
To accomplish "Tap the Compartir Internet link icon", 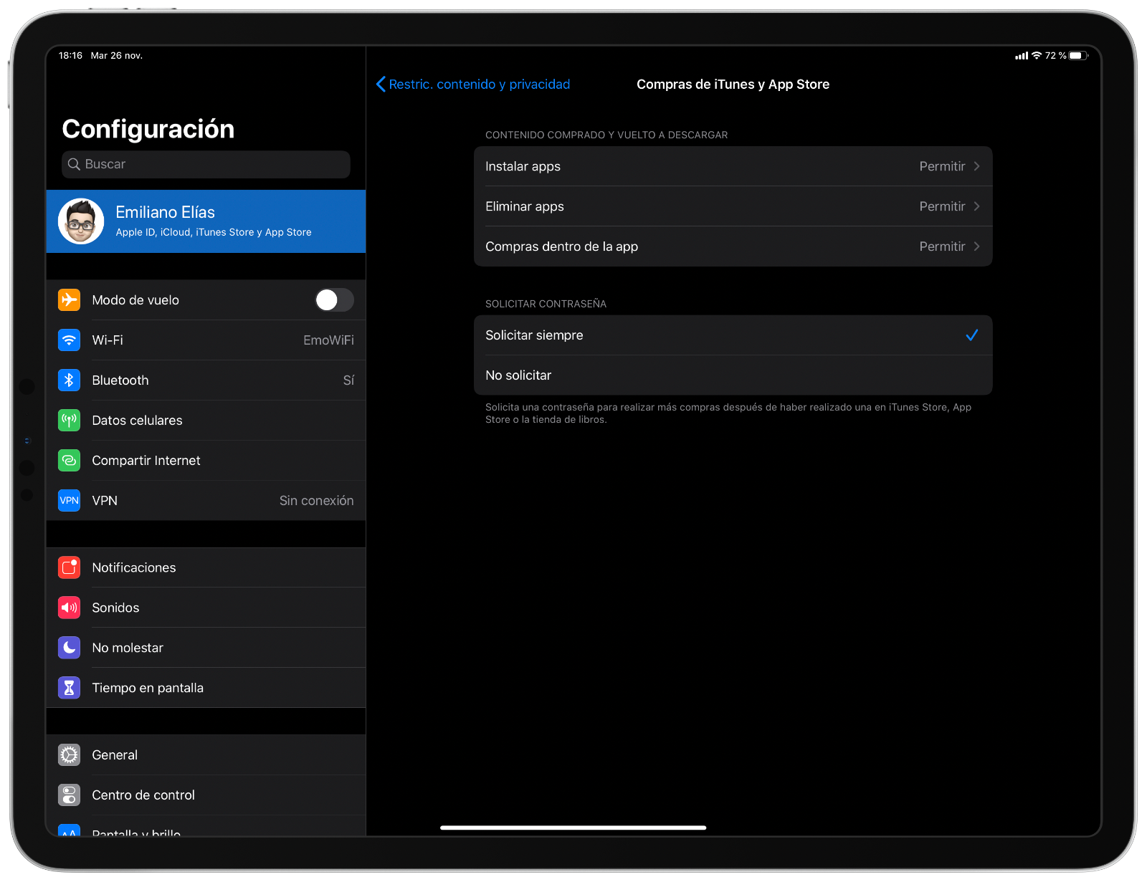I will 69,460.
